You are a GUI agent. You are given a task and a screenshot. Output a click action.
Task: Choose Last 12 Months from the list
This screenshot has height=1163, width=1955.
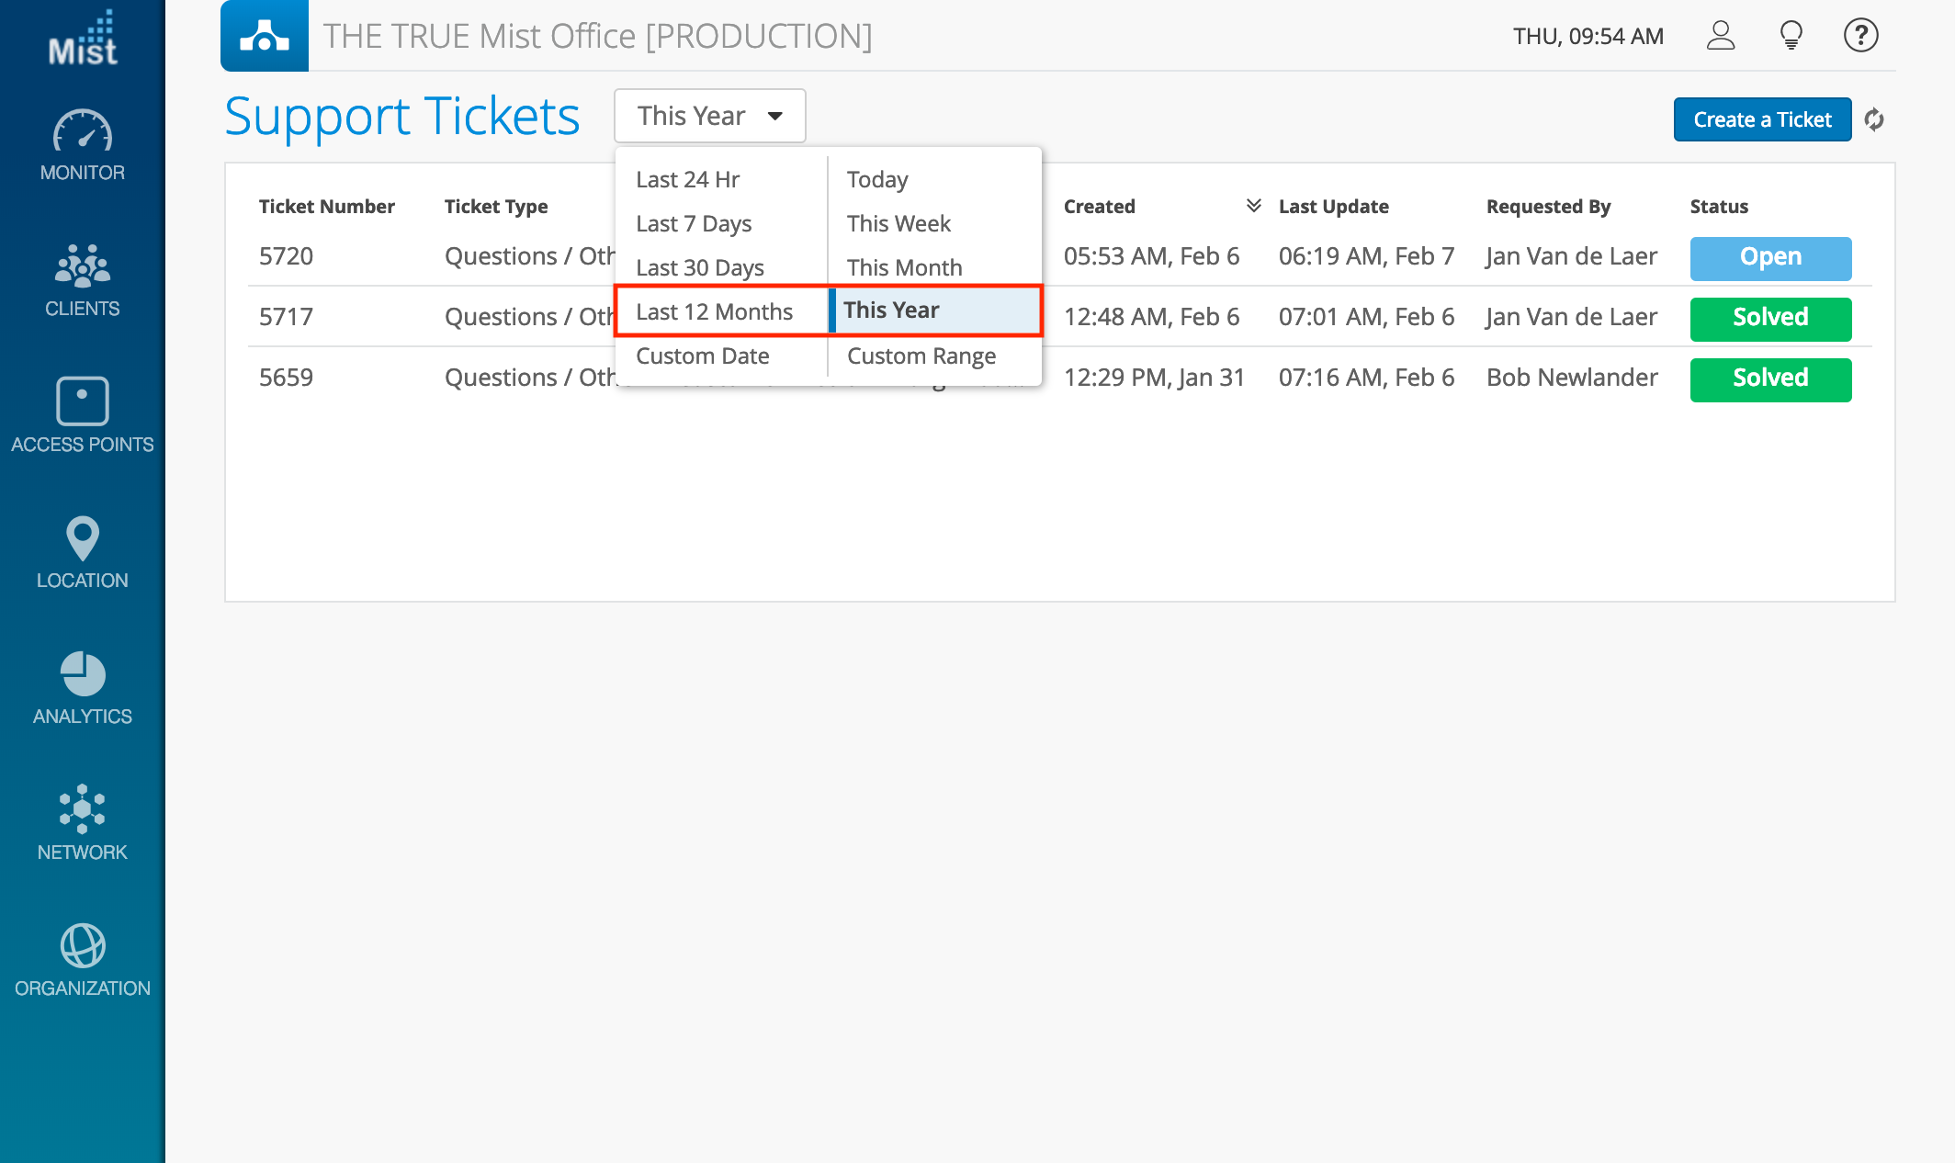[x=714, y=311]
